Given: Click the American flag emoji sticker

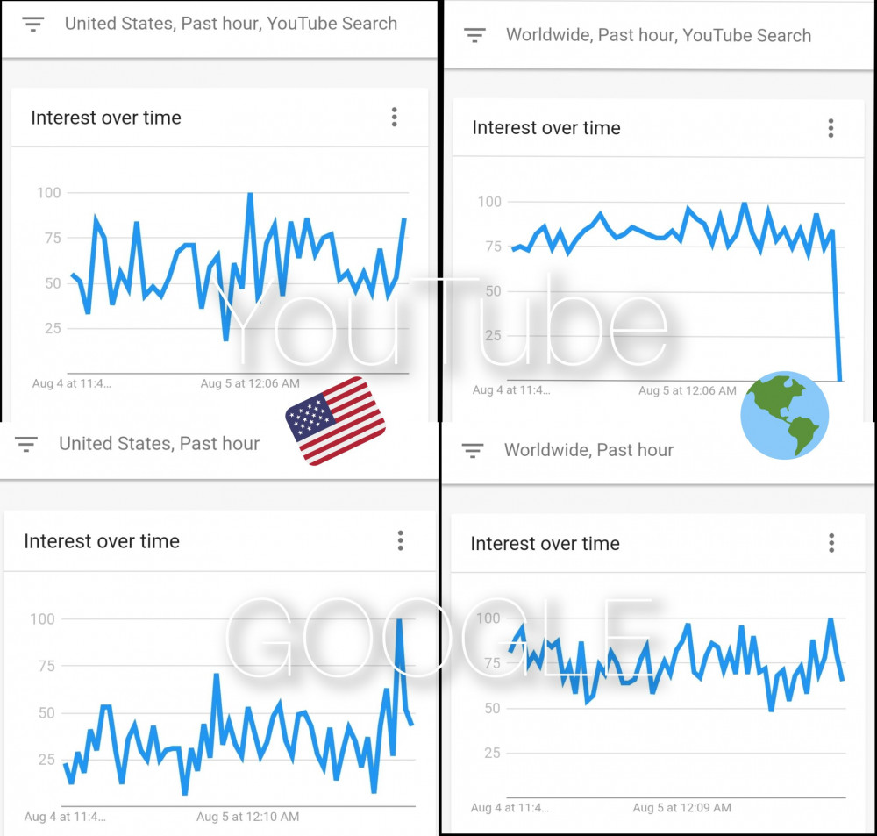Looking at the screenshot, I should tap(335, 420).
